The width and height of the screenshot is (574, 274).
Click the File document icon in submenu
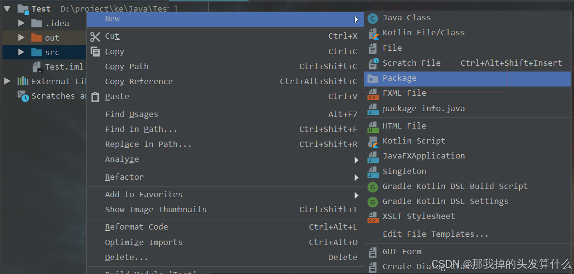tap(372, 48)
